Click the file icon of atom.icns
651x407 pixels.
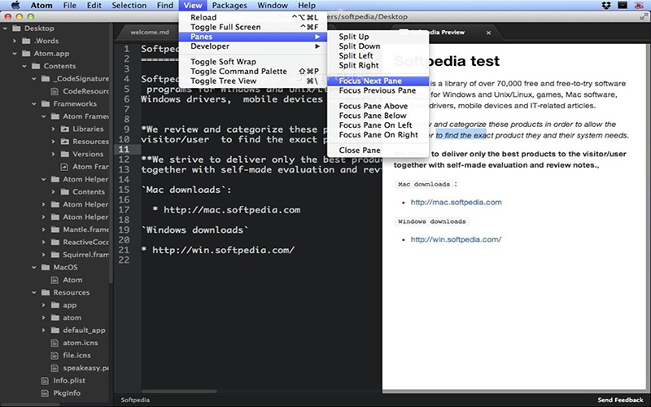point(55,343)
